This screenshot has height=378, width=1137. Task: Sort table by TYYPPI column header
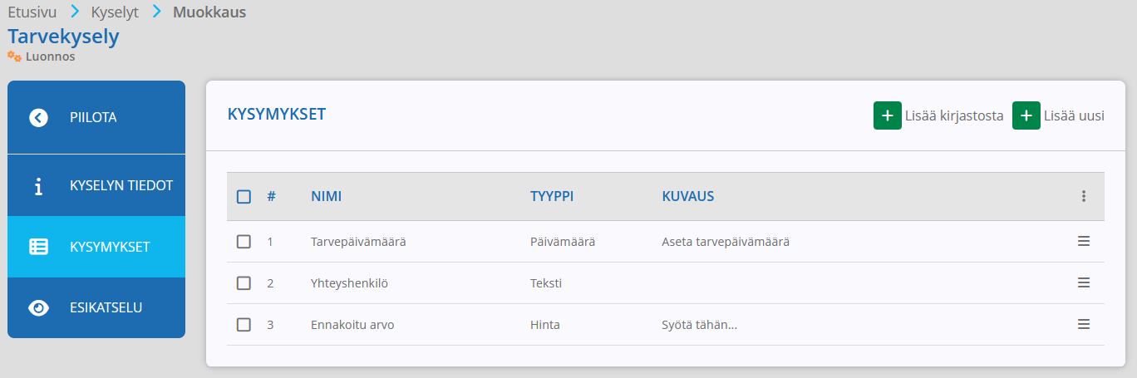(552, 197)
